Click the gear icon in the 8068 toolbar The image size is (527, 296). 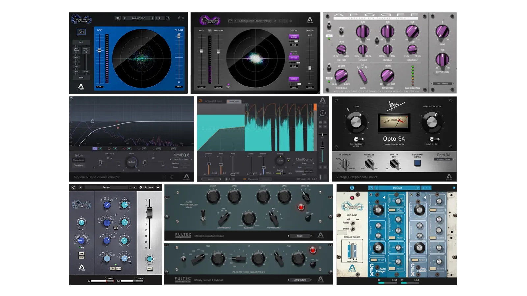coord(158,187)
